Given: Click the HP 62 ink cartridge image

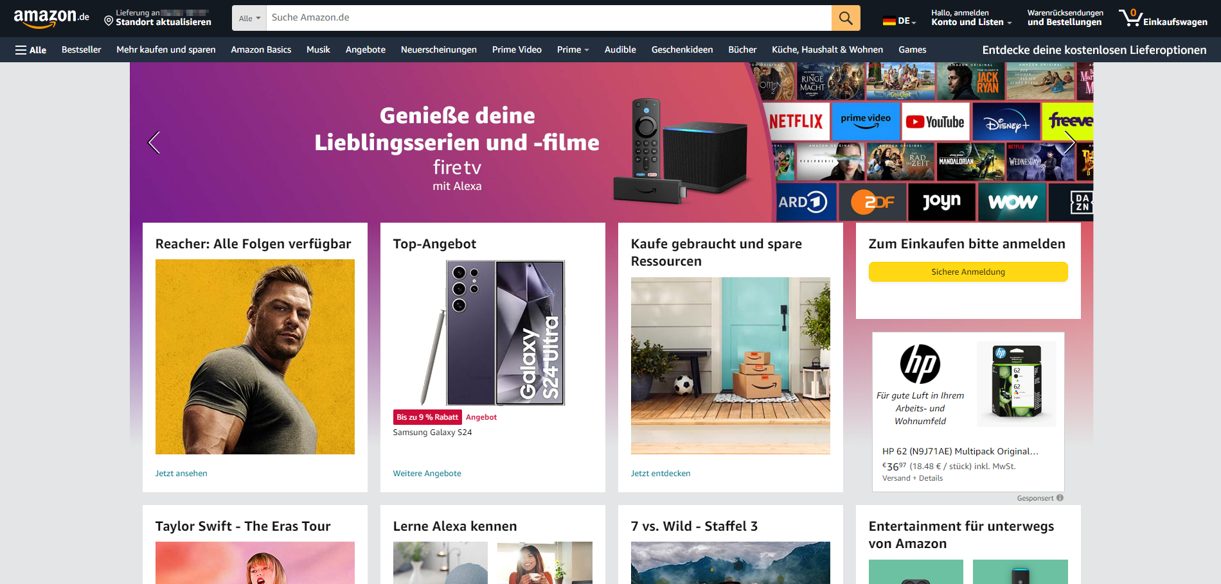Looking at the screenshot, I should (1016, 384).
